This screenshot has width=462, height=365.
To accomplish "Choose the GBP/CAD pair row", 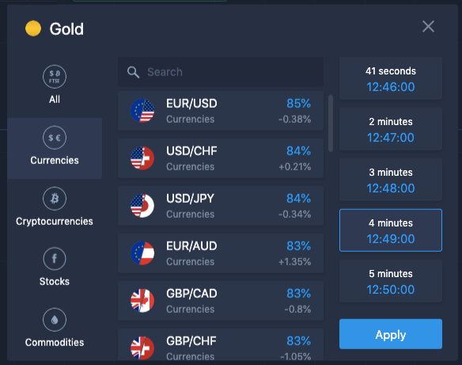I will [x=221, y=301].
